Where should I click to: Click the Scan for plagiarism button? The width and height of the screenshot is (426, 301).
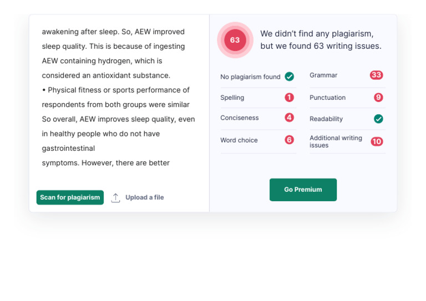coord(70,197)
